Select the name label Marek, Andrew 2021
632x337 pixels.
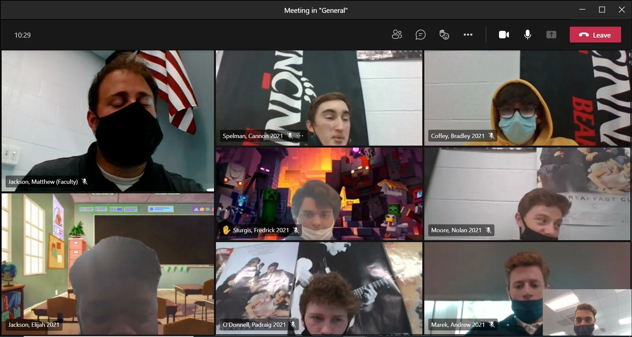458,324
